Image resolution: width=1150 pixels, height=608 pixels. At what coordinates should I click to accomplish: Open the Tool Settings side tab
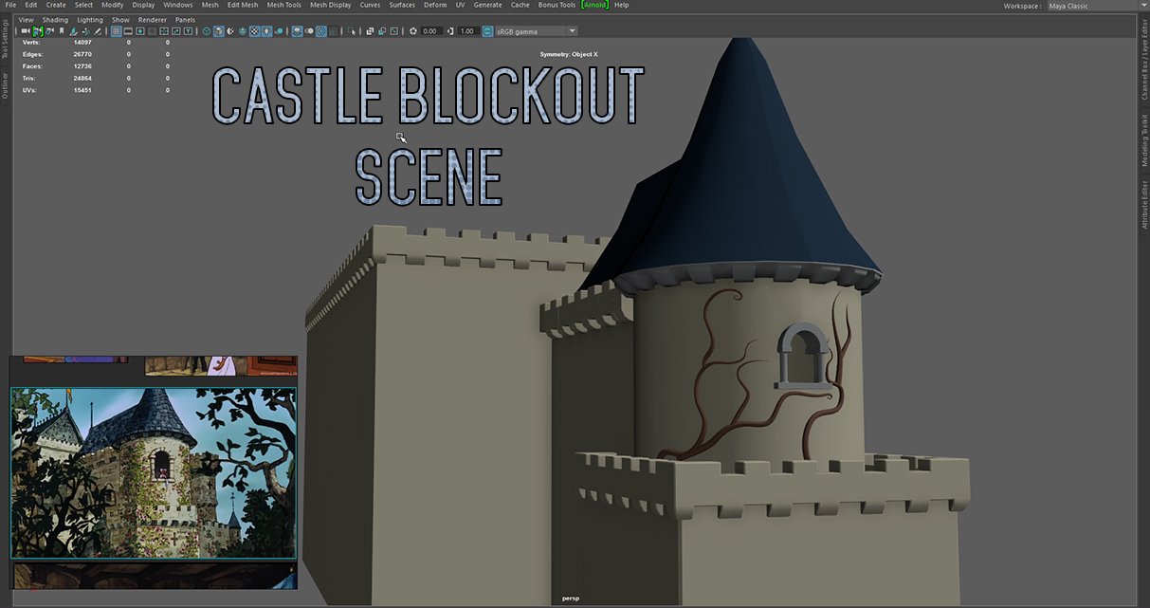click(x=5, y=40)
